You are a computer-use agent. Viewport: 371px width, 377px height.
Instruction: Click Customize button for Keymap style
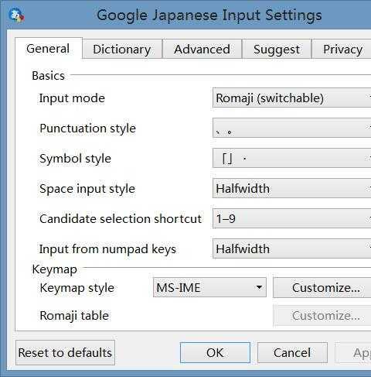[322, 287]
